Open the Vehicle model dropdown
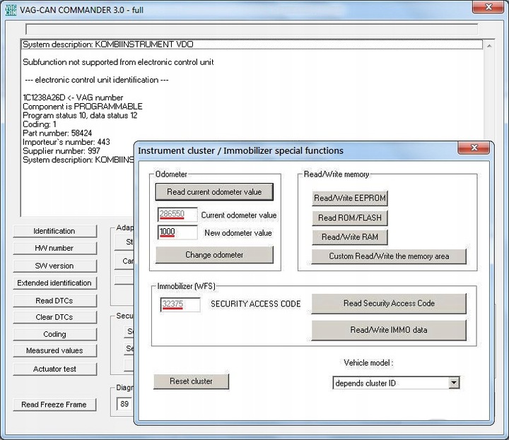509x440 pixels. click(453, 383)
